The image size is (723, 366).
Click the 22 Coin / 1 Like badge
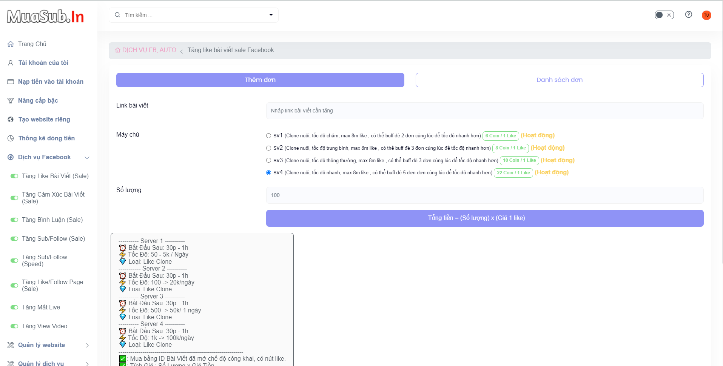pos(513,173)
